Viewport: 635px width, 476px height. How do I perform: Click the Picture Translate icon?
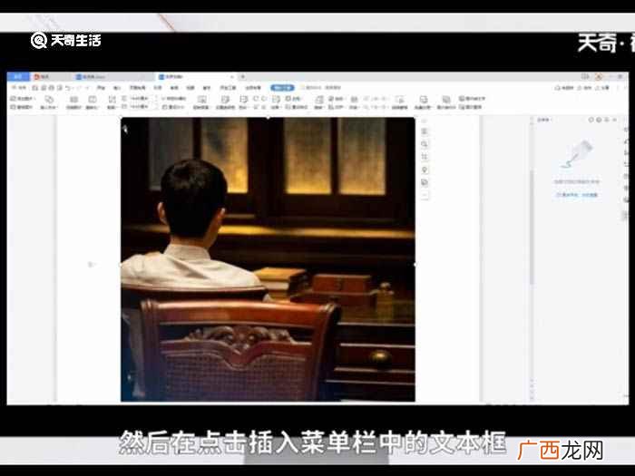click(x=461, y=107)
